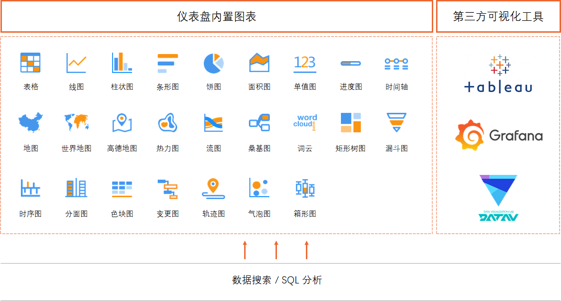Viewport: 561px width, 301px height.
Task: Select the 变更图 change chart icon
Action: [x=168, y=189]
